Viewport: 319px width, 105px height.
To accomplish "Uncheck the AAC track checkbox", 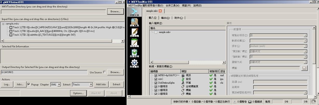I will pos(156,79).
